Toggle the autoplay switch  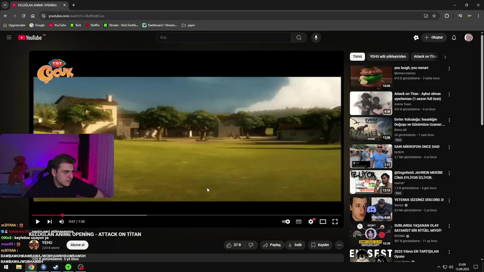pyautogui.click(x=286, y=222)
